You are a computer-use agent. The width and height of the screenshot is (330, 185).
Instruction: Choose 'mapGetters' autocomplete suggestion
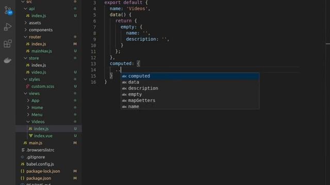click(190, 100)
